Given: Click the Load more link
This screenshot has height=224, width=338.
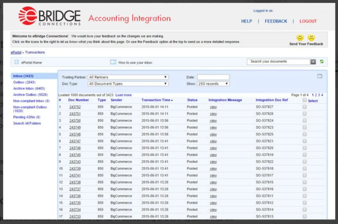Looking at the screenshot, I should pos(123,95).
